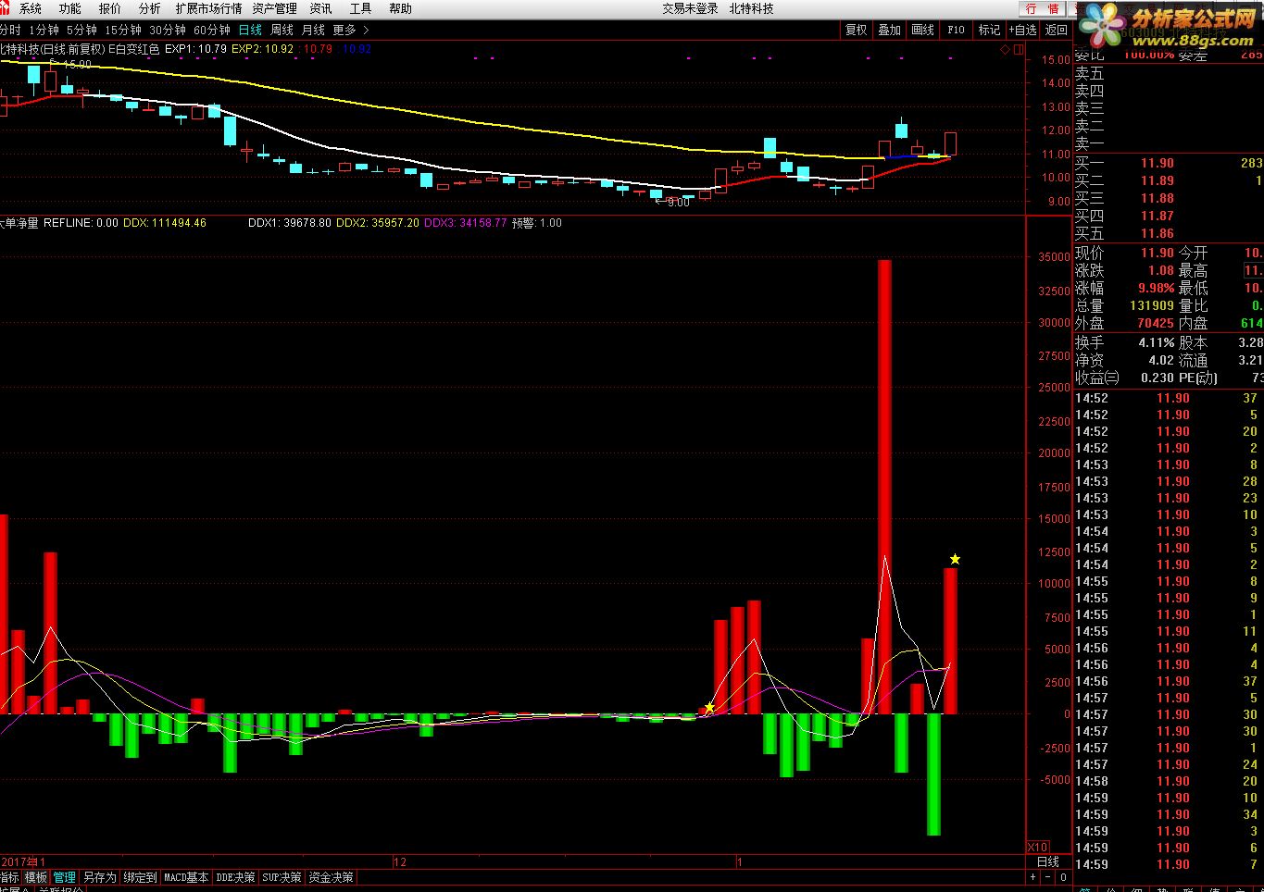Screen dimensions: 1264x892
Task: Click the yellow star signal near zero axis
Action: pos(709,708)
